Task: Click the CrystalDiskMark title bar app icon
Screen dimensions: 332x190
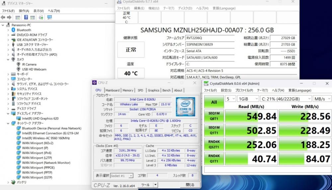Action: (206, 84)
